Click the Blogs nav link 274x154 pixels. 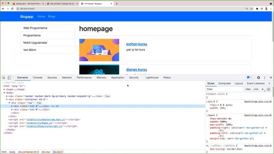pyautogui.click(x=51, y=16)
